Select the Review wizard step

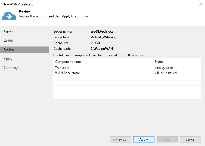24,50
